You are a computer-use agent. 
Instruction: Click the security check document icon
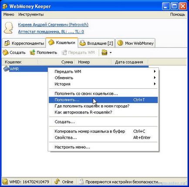[x=81, y=182]
